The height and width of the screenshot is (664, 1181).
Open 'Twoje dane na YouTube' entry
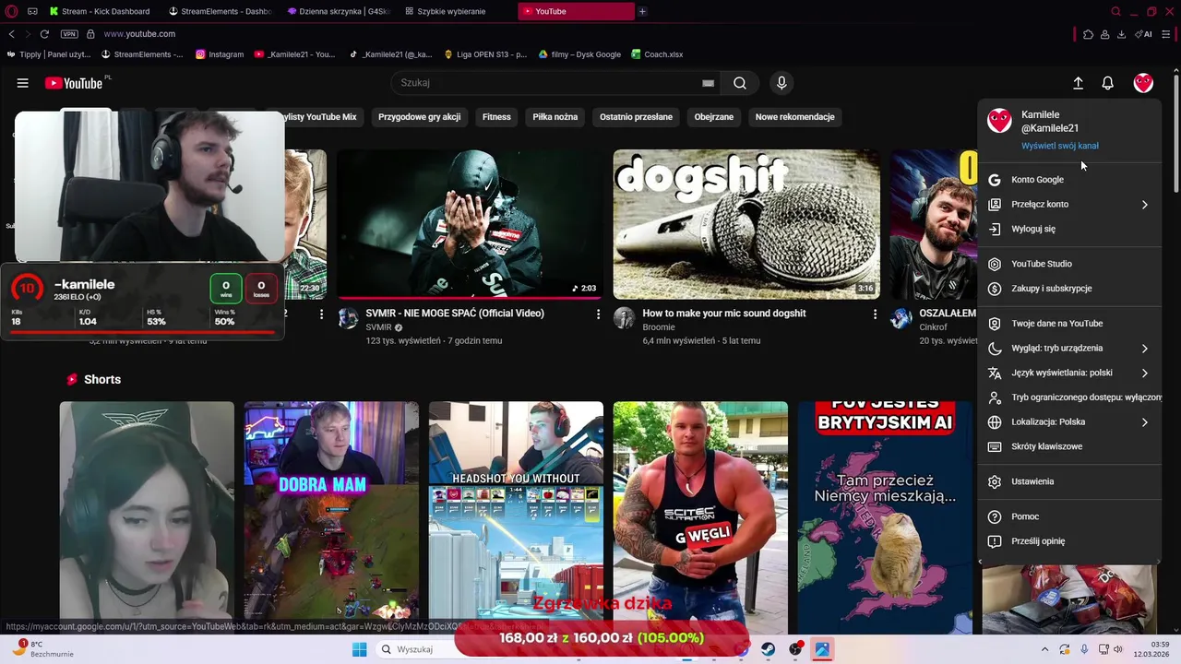1069,324
